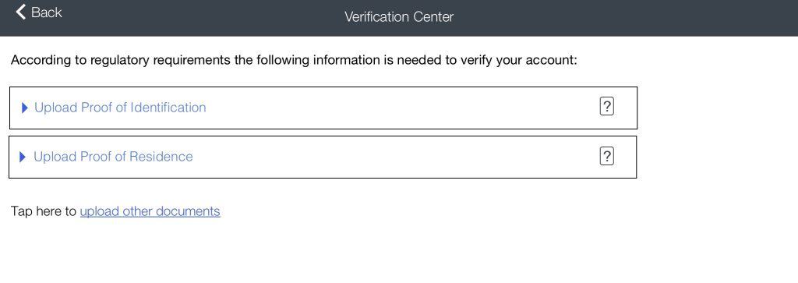Click the triangle beside Upload Proof of Identification
This screenshot has height=283, width=798.
[x=24, y=108]
